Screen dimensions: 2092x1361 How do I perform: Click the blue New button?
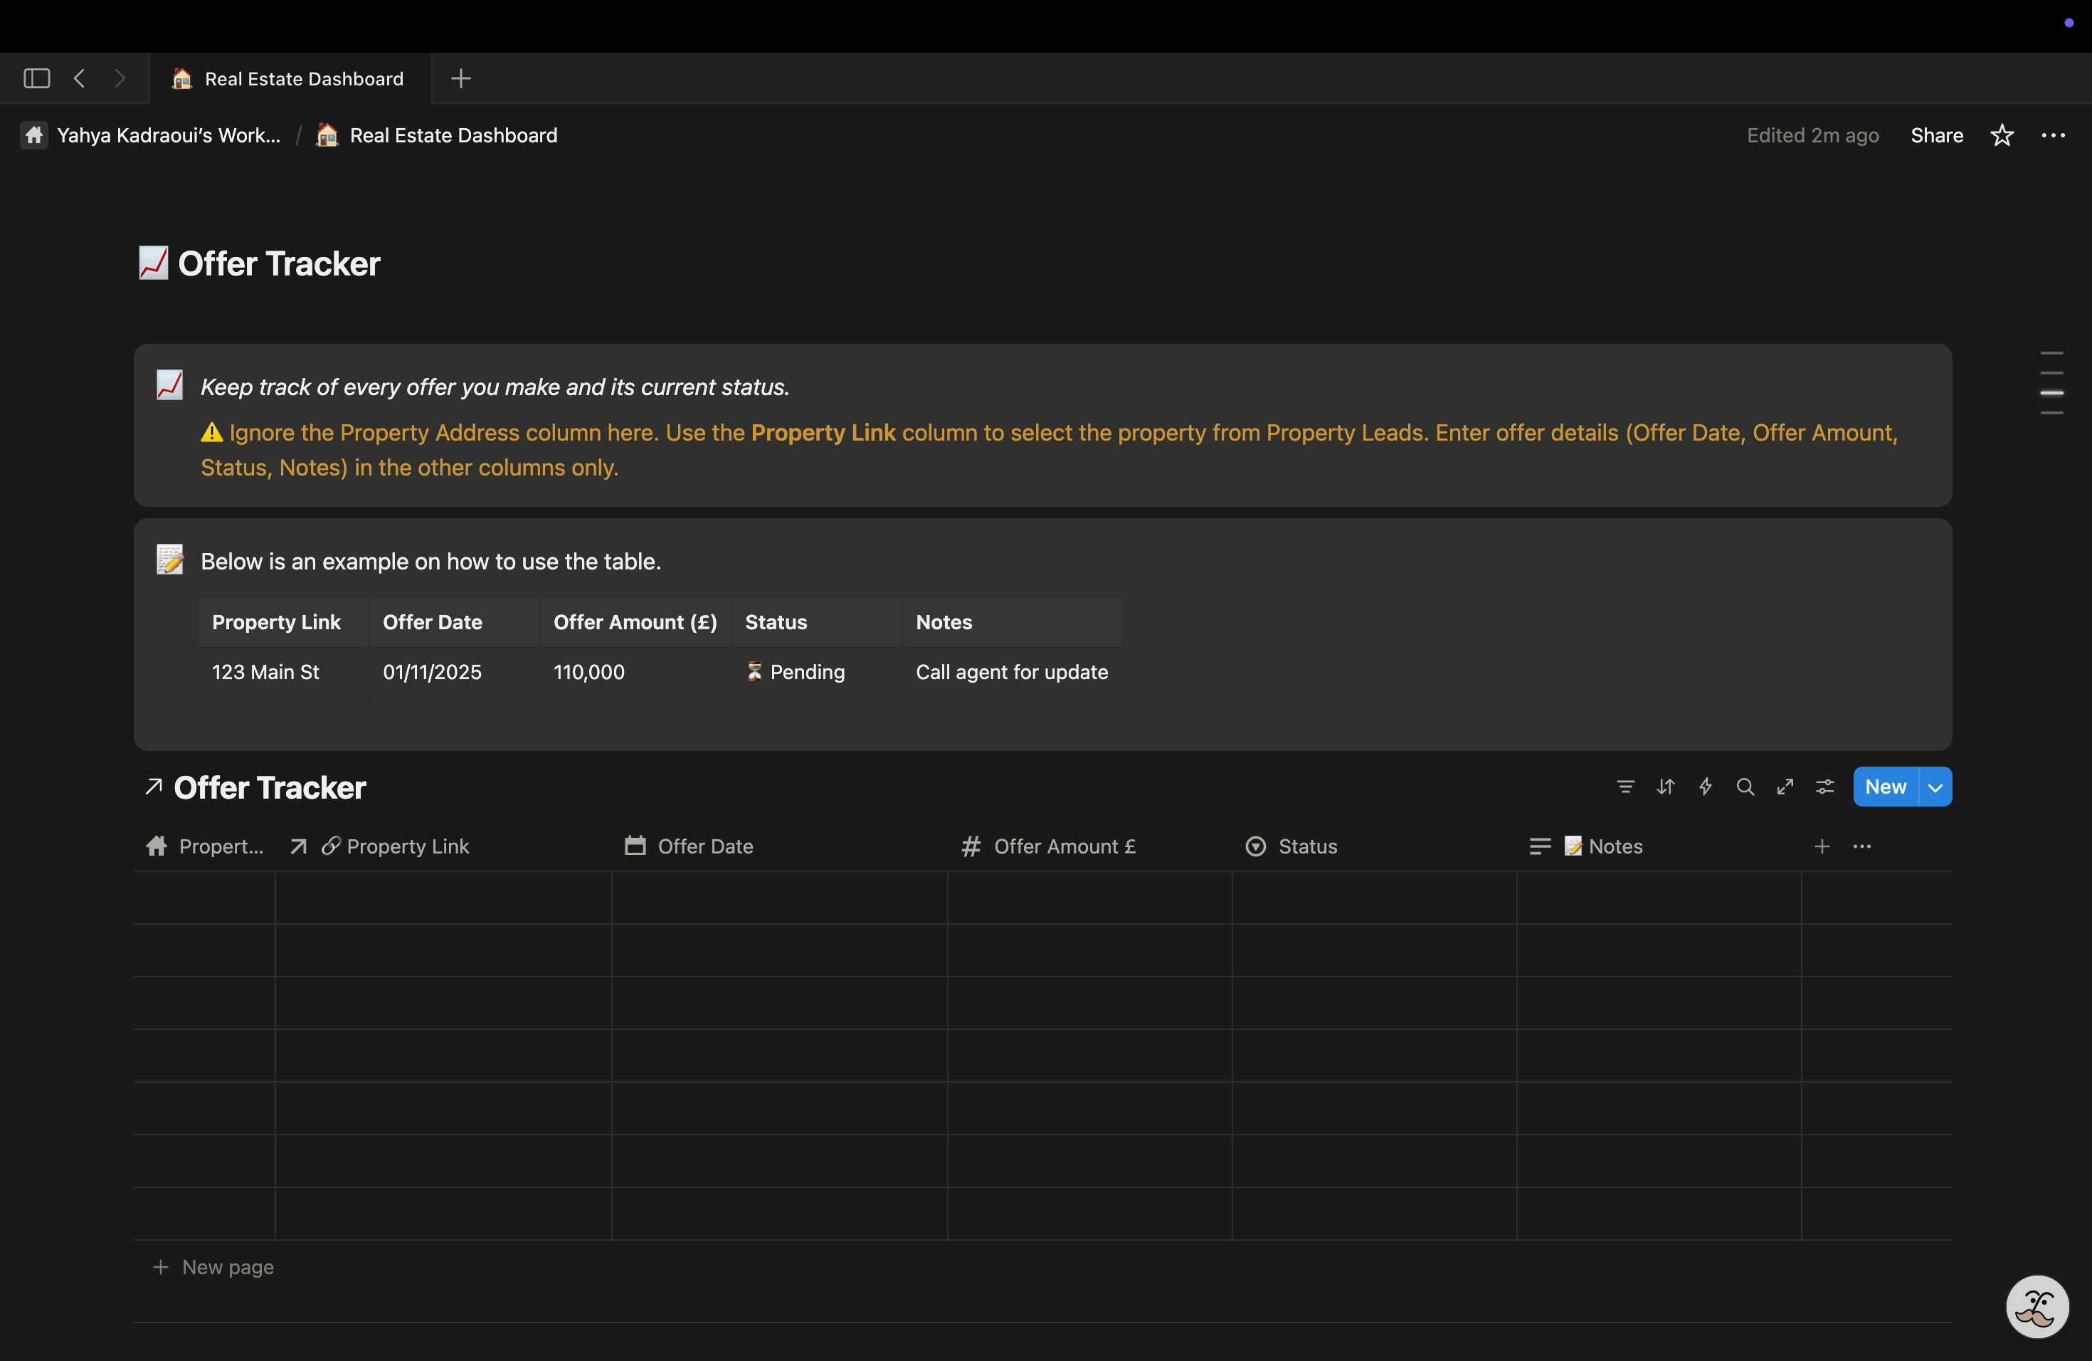[1884, 787]
